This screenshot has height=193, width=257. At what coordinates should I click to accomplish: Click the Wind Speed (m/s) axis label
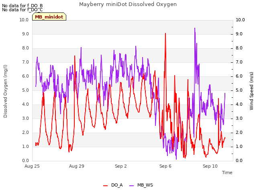point(251,91)
